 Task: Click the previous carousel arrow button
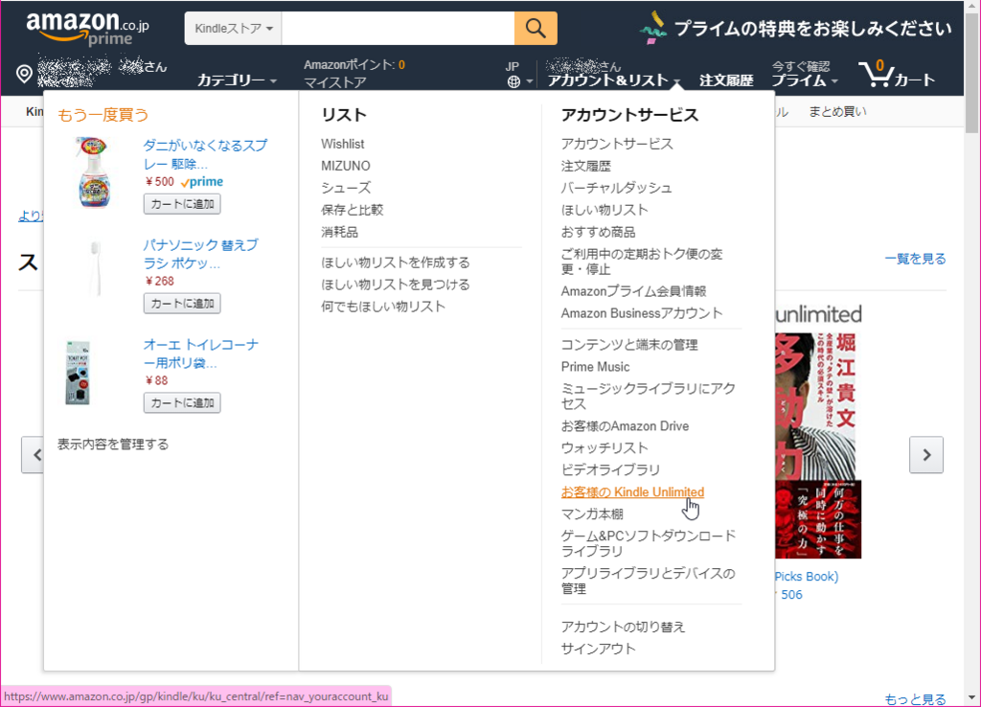(33, 455)
